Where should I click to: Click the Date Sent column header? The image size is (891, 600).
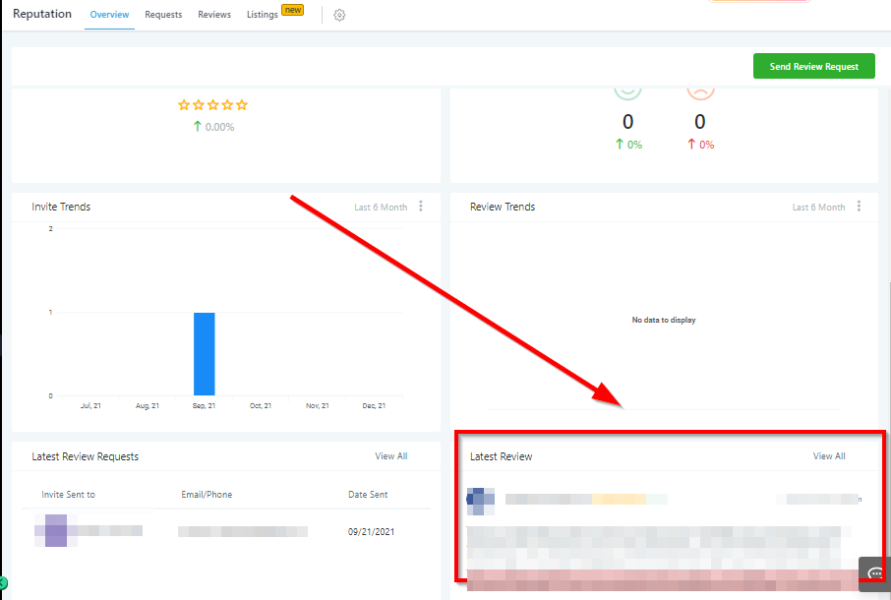[368, 495]
